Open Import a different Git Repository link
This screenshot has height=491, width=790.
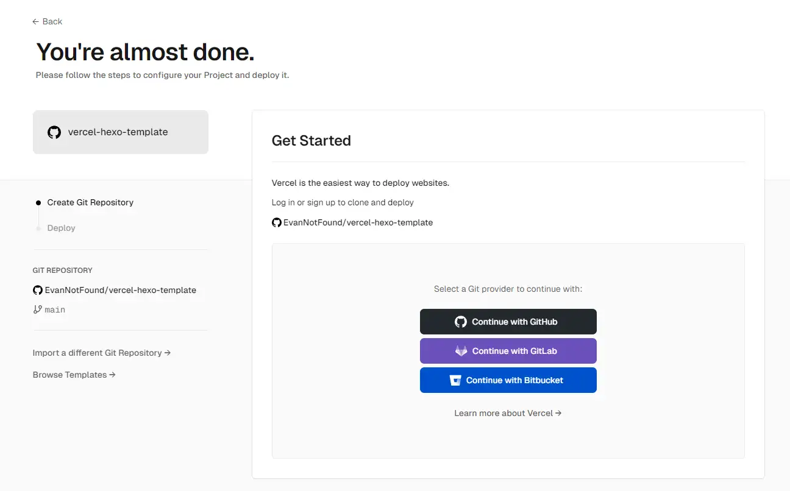pyautogui.click(x=102, y=353)
